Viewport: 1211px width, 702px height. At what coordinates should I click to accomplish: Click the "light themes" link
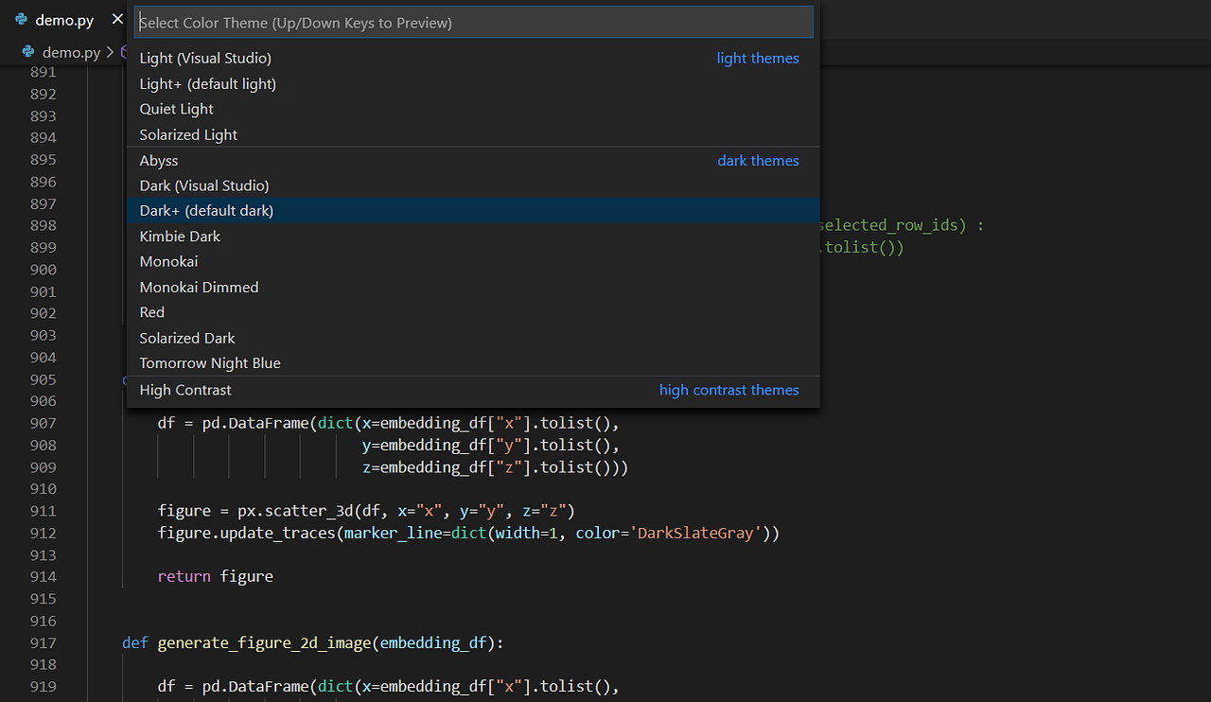pos(757,58)
